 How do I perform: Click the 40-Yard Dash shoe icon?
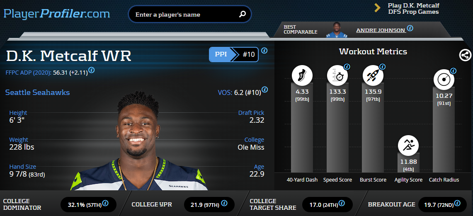click(x=302, y=75)
